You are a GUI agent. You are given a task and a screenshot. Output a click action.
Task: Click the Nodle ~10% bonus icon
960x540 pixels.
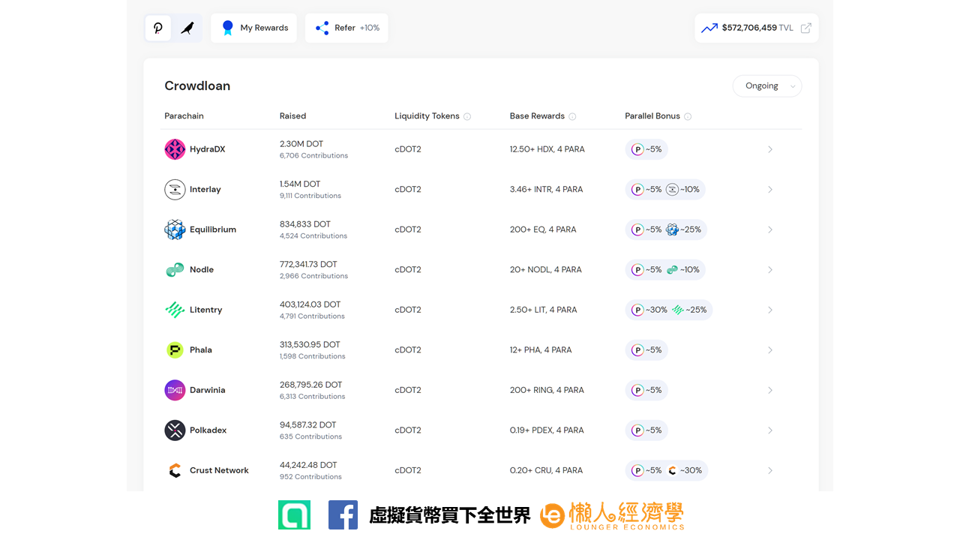point(672,270)
